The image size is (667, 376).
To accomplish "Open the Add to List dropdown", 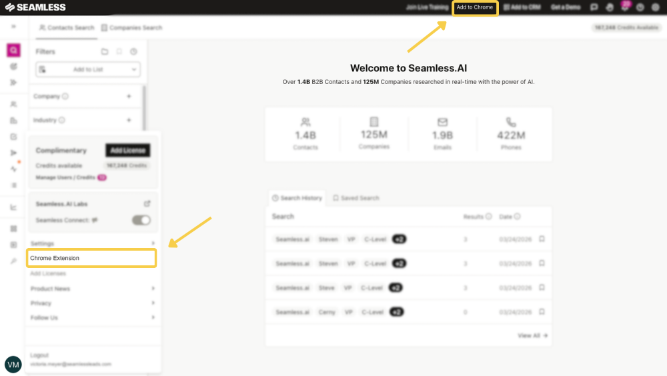I will (88, 69).
